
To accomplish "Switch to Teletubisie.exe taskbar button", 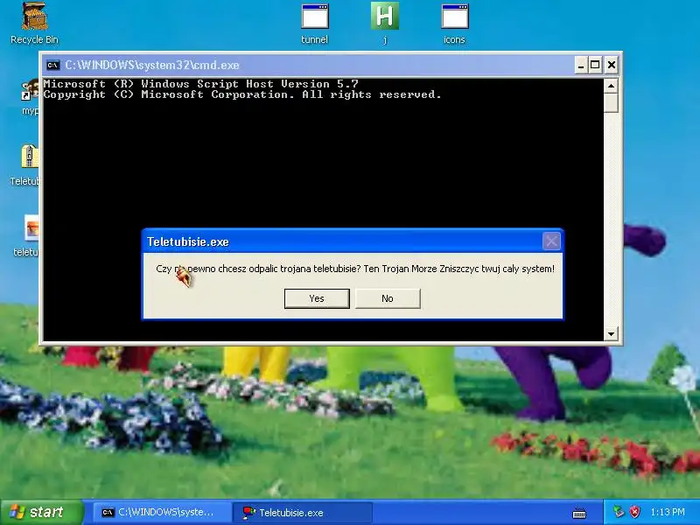I will [302, 513].
